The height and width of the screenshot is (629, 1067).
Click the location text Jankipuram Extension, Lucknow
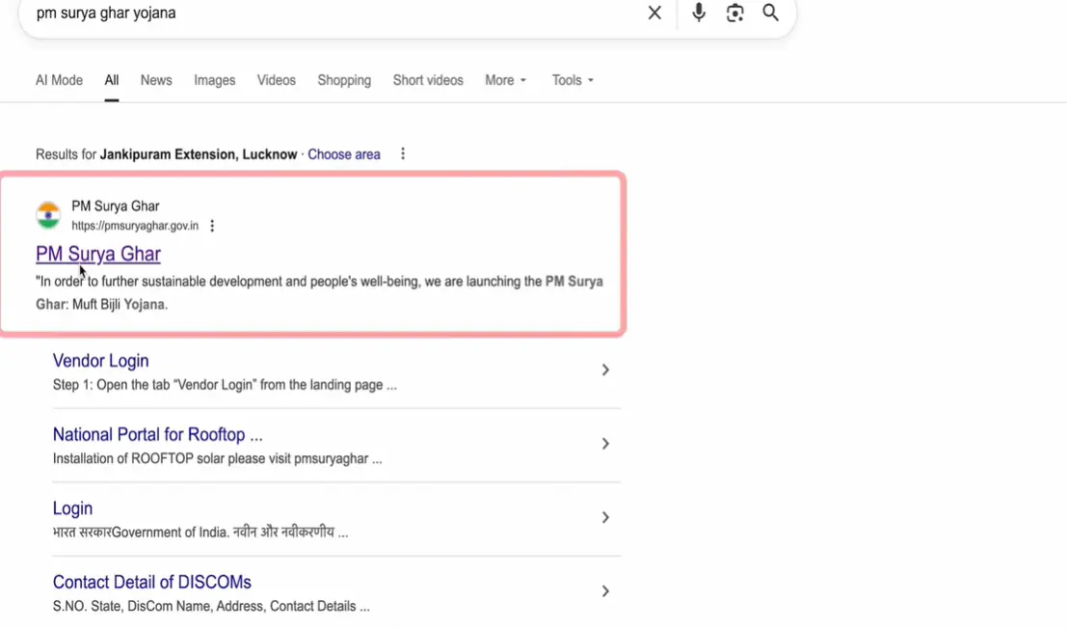[x=199, y=154]
